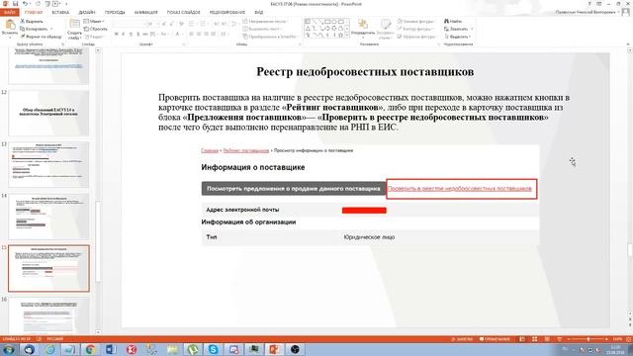
Task: Click the Paste (Вставить) clipboard icon
Action: tap(10, 25)
